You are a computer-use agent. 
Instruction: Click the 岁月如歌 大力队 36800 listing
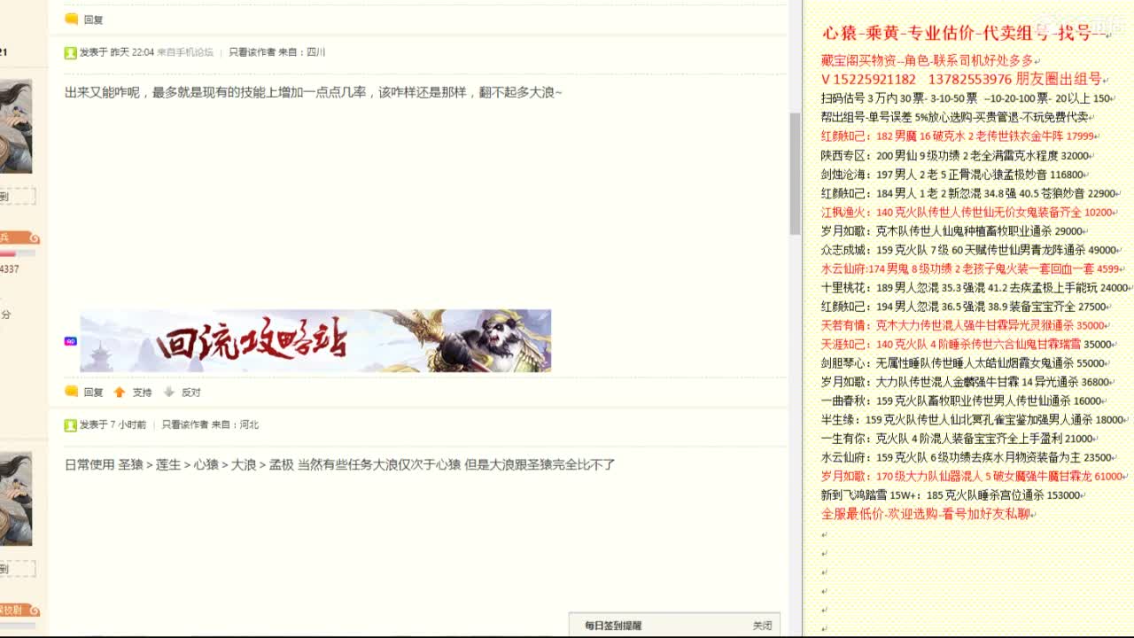click(x=966, y=382)
